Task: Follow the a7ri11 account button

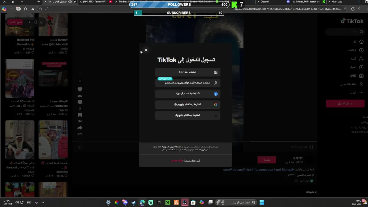Action: (267, 160)
